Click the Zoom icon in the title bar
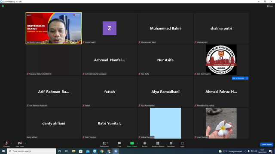The width and height of the screenshot is (275, 154). [1, 1]
